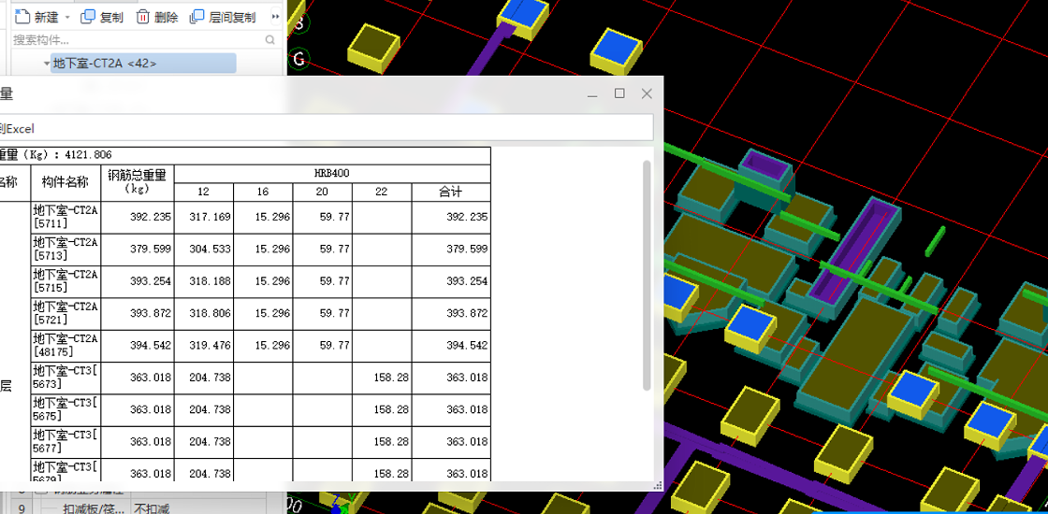Select the diameter 20 column header

click(322, 193)
